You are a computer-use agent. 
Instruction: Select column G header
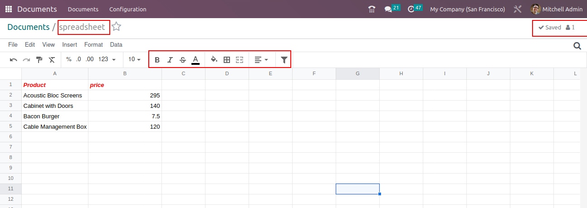pyautogui.click(x=357, y=73)
